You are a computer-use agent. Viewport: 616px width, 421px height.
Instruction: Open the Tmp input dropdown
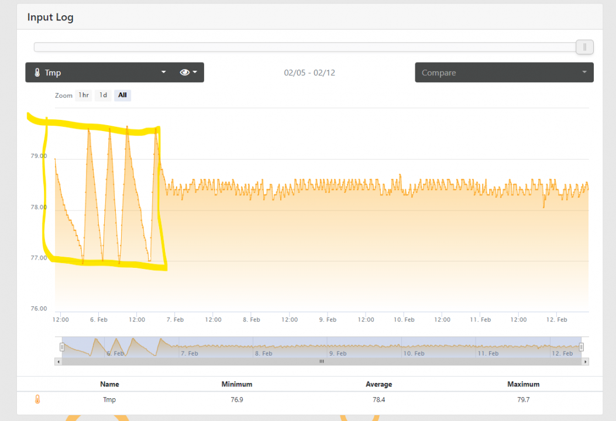point(99,73)
